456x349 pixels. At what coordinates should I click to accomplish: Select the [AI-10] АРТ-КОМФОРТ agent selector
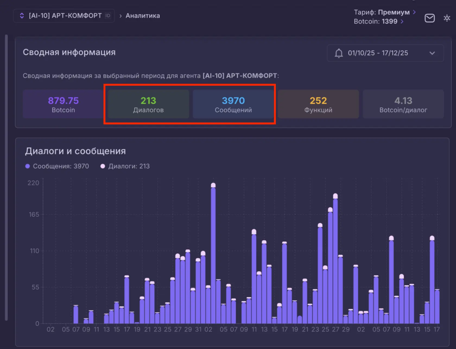[64, 15]
